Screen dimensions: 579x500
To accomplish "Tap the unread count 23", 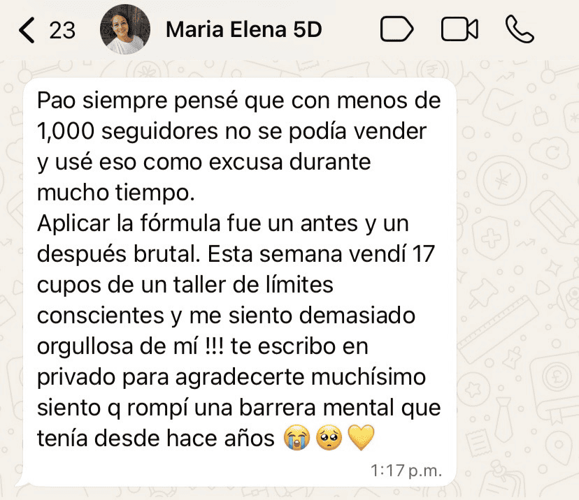I will pyautogui.click(x=62, y=31).
